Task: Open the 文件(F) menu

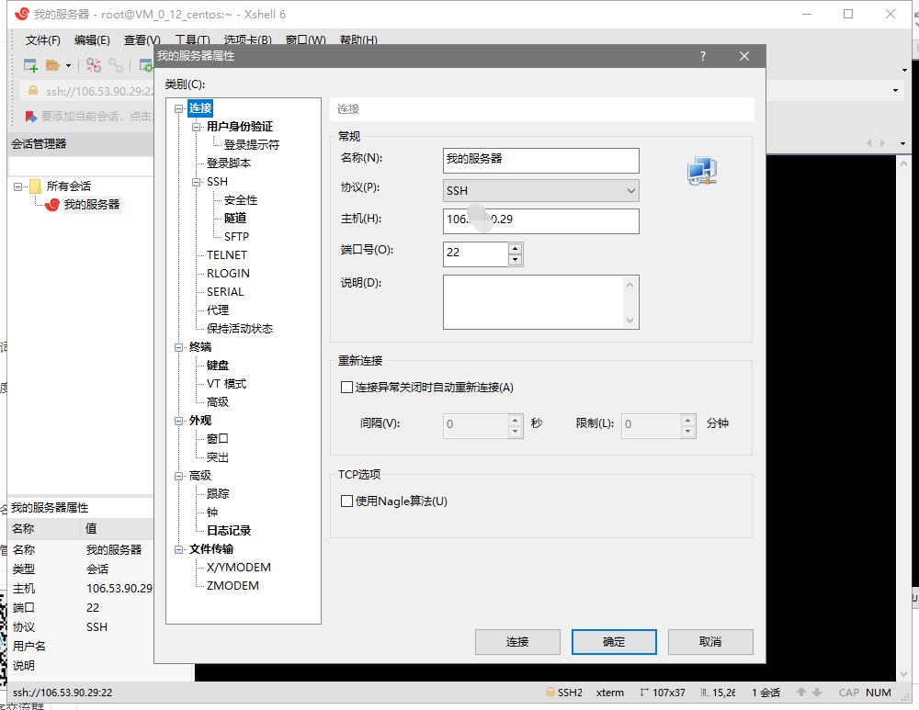Action: point(43,39)
